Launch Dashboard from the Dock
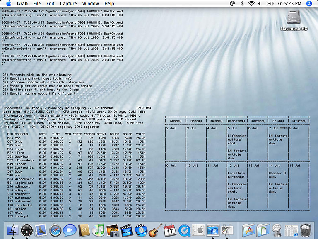Screen dimensions: 318x239 26,229
